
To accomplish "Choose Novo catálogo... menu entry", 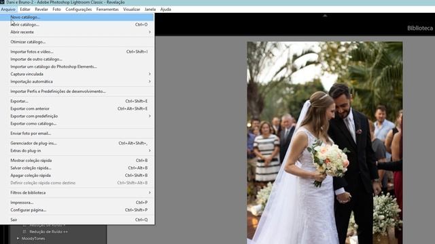I will (x=77, y=17).
